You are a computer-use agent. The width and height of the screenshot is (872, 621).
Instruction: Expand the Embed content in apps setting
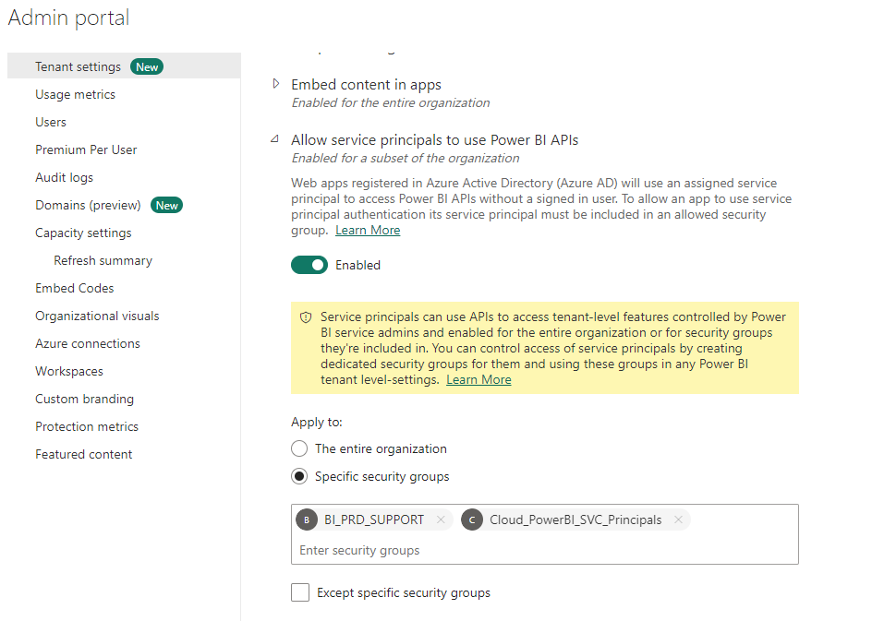[x=275, y=83]
